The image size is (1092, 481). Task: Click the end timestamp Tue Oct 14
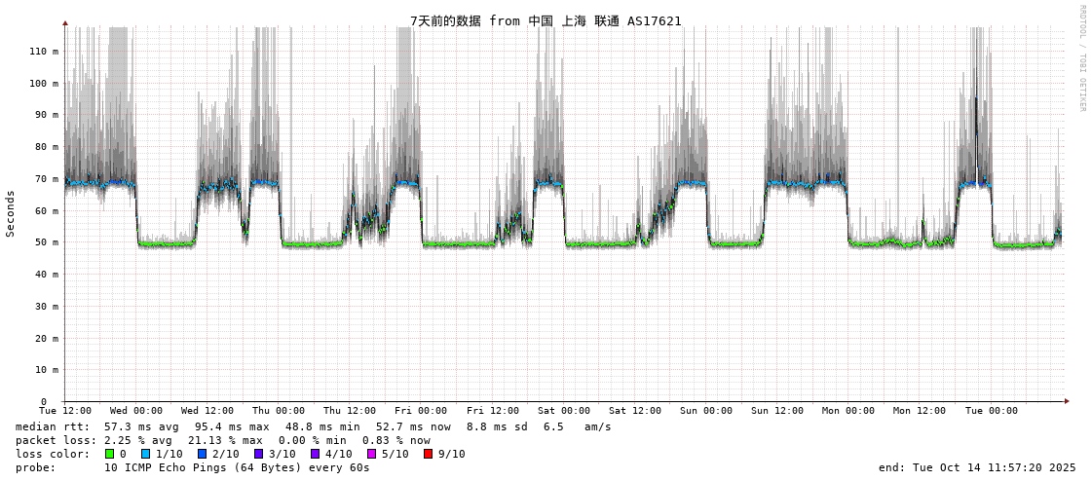click(977, 467)
